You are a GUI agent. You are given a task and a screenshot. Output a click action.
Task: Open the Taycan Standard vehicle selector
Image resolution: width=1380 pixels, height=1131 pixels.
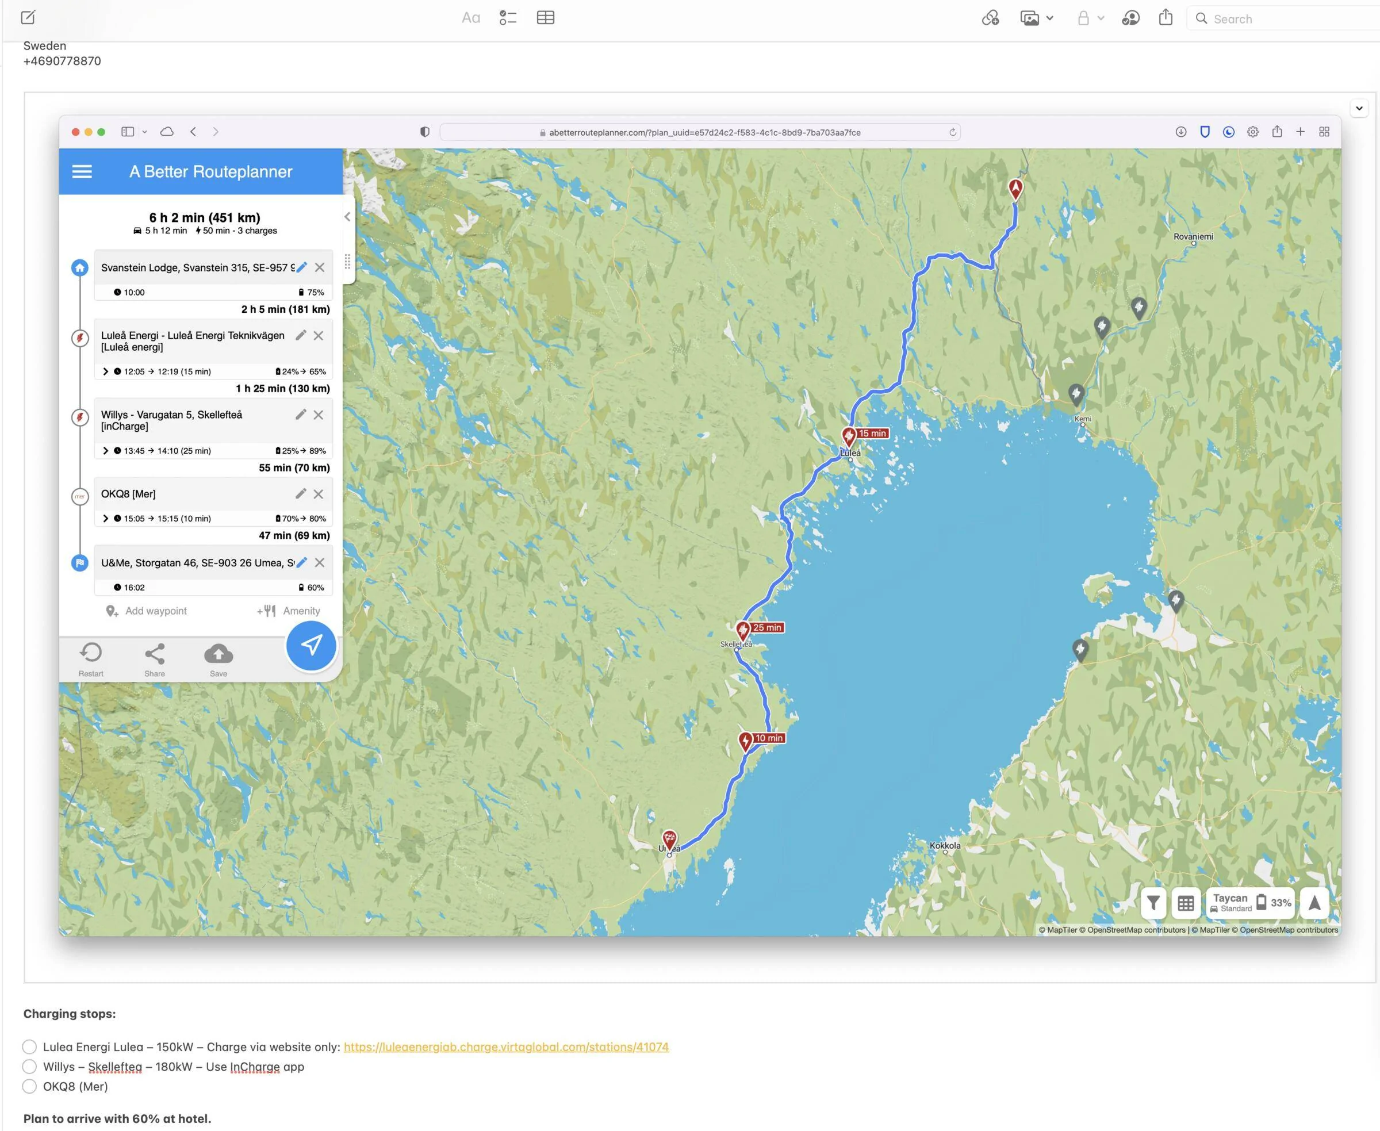[x=1231, y=902]
